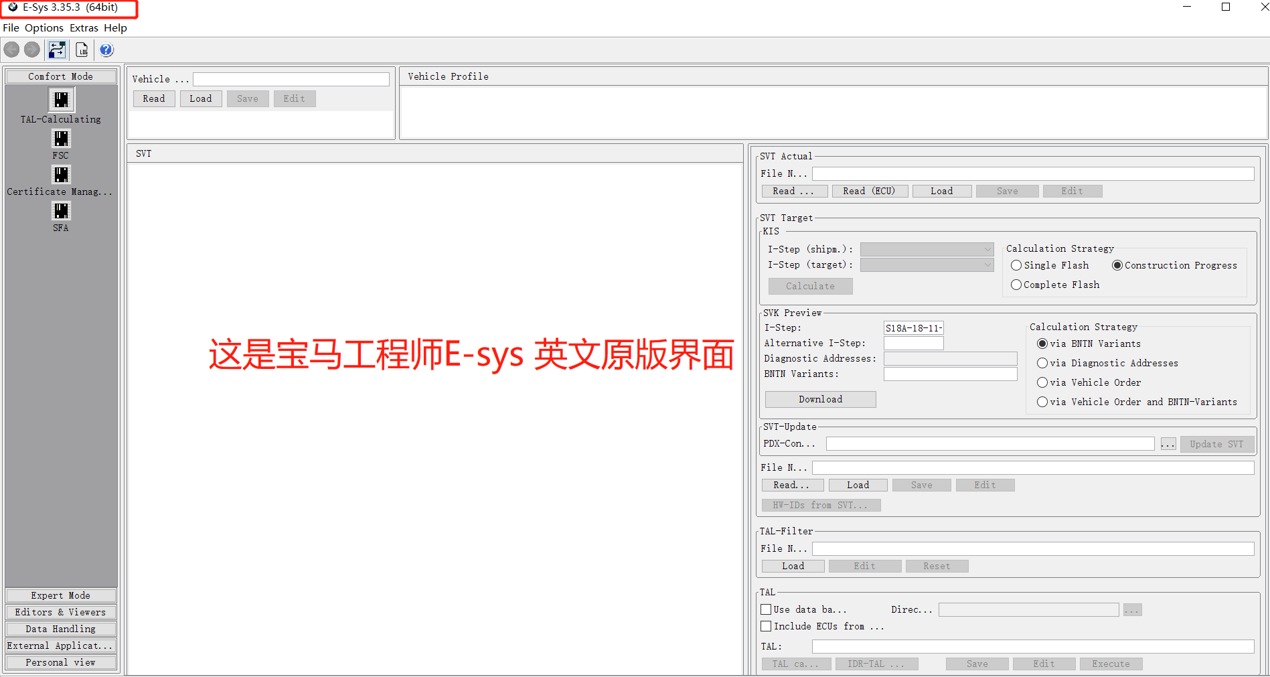Select the Single Flash calculation strategy
The height and width of the screenshot is (677, 1270).
point(1016,265)
